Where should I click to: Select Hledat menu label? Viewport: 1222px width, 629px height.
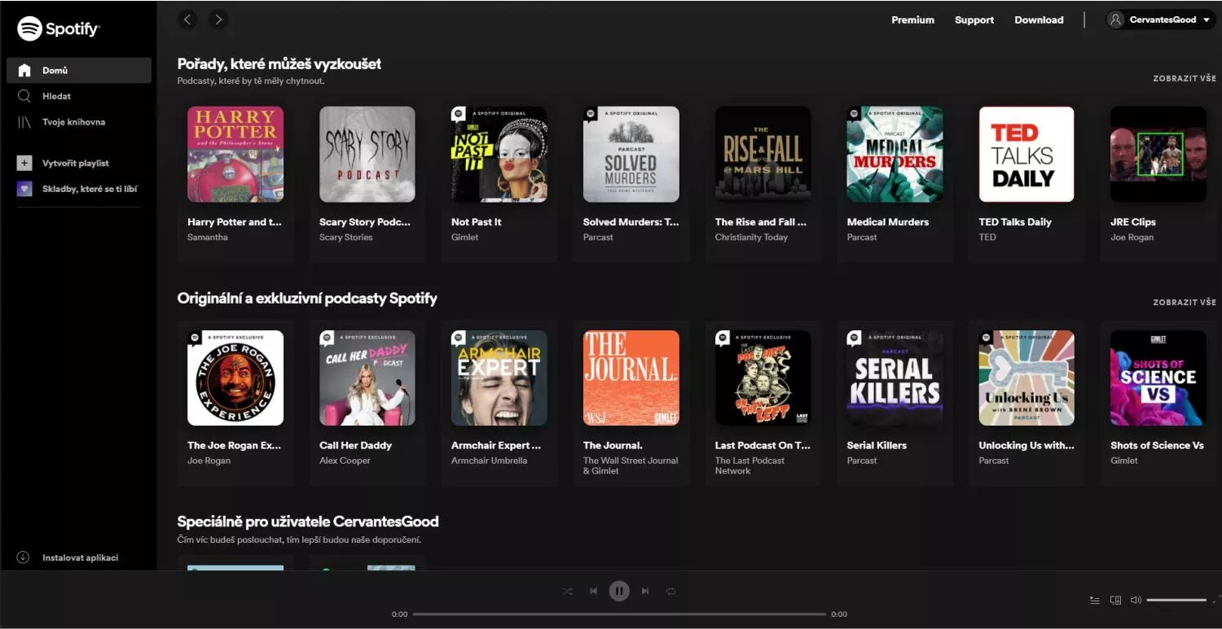click(x=57, y=96)
